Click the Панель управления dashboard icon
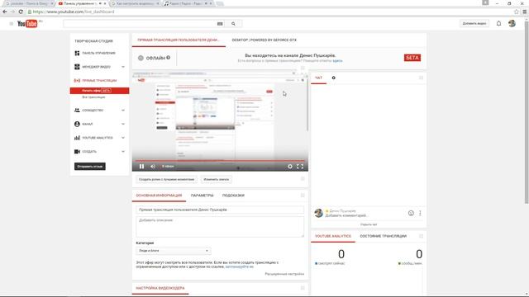 click(x=77, y=53)
